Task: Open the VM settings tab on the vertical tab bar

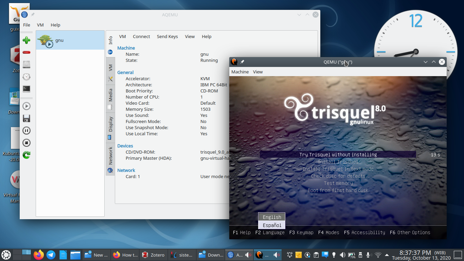Action: tap(110, 71)
